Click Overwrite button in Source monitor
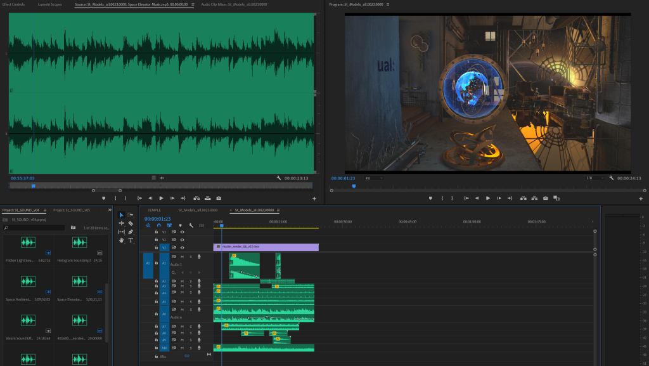The width and height of the screenshot is (649, 366). tap(207, 199)
